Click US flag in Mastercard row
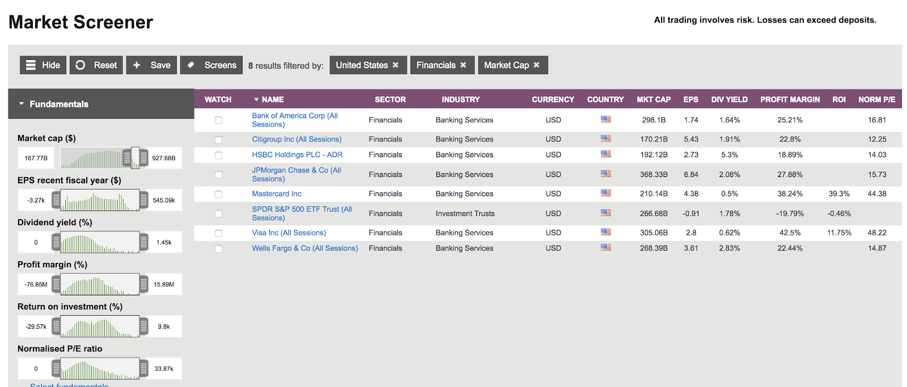 (605, 193)
